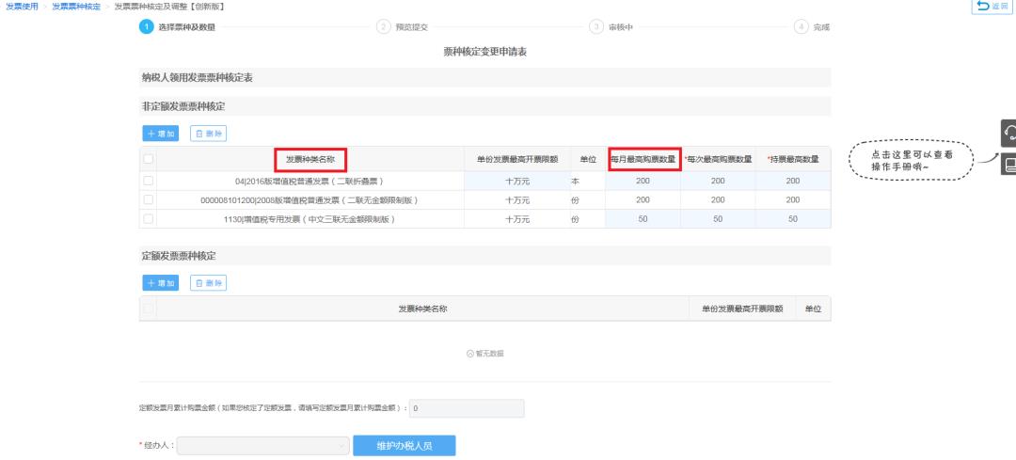Click 删除 in the non-fixed invoice section
The height and width of the screenshot is (460, 1016).
point(208,134)
